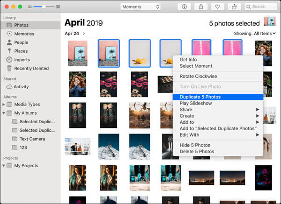Click the "5 photos selected" text
The height and width of the screenshot is (204, 281).
234,23
